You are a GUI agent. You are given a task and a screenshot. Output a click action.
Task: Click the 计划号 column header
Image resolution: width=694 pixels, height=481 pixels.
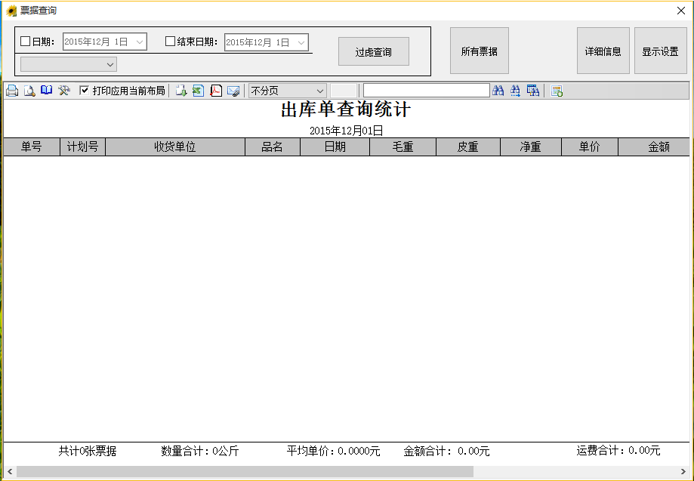click(x=82, y=147)
